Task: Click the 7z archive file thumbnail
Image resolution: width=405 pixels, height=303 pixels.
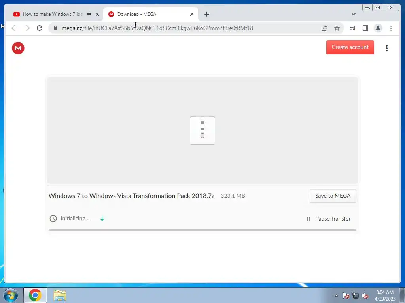Action: coord(202,130)
